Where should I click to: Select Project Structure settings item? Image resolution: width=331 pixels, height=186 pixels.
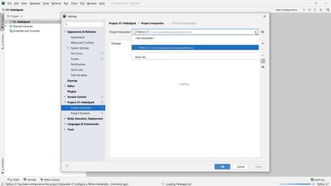pyautogui.click(x=80, y=113)
